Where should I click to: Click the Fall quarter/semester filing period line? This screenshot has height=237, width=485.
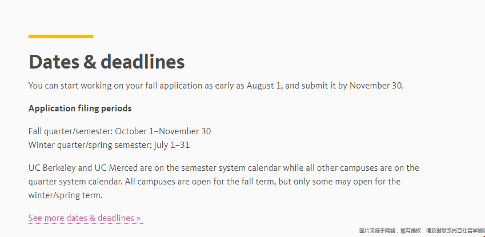pyautogui.click(x=120, y=131)
